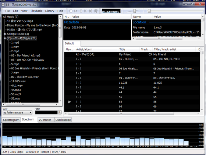
Task: Select the 44.1 playlist row
Action: click(132, 87)
